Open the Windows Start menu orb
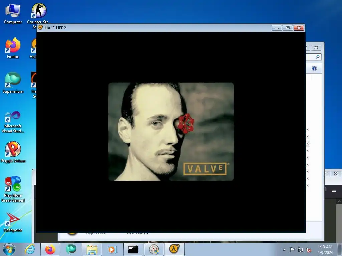The height and width of the screenshot is (256, 342). pos(9,249)
